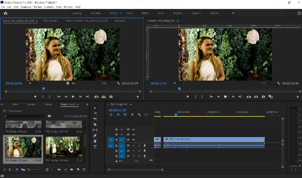Click Extract button in Program monitor
This screenshot has height=178, width=302.
256,97
